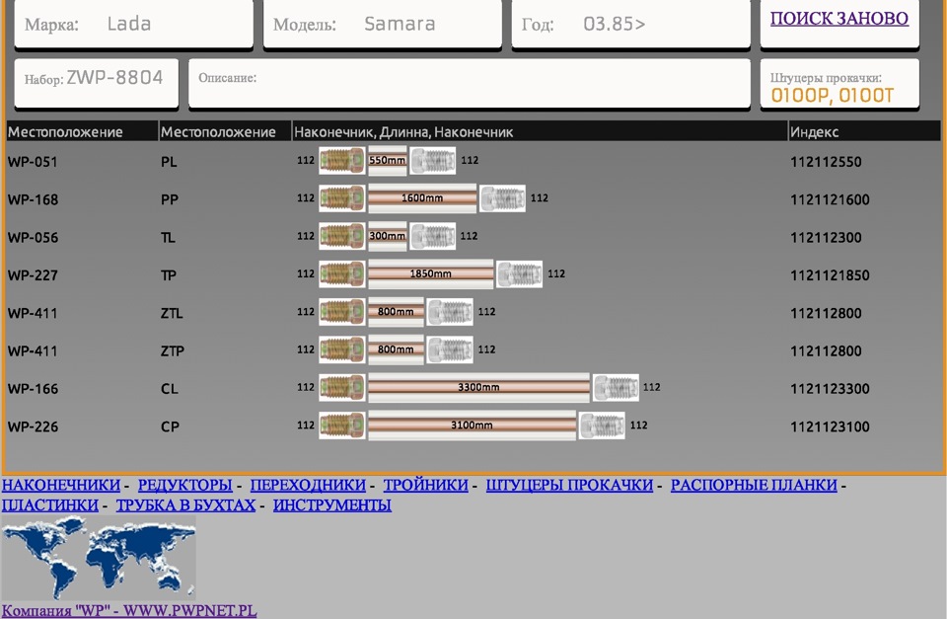This screenshot has width=947, height=619.
Task: Click the Модель field showing Samara
Action: pyautogui.click(x=383, y=24)
